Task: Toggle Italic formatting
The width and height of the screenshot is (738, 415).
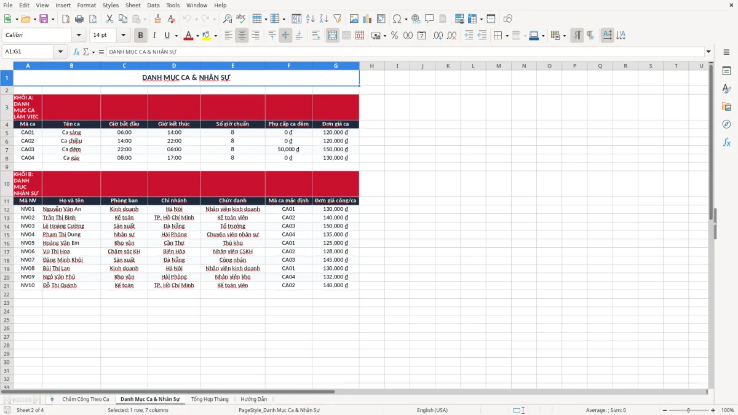Action: [154, 36]
